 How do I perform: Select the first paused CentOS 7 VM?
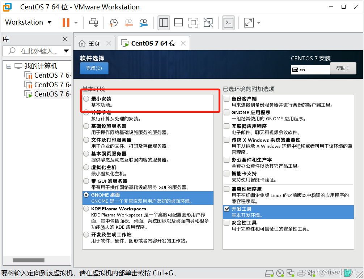[x=48, y=76]
